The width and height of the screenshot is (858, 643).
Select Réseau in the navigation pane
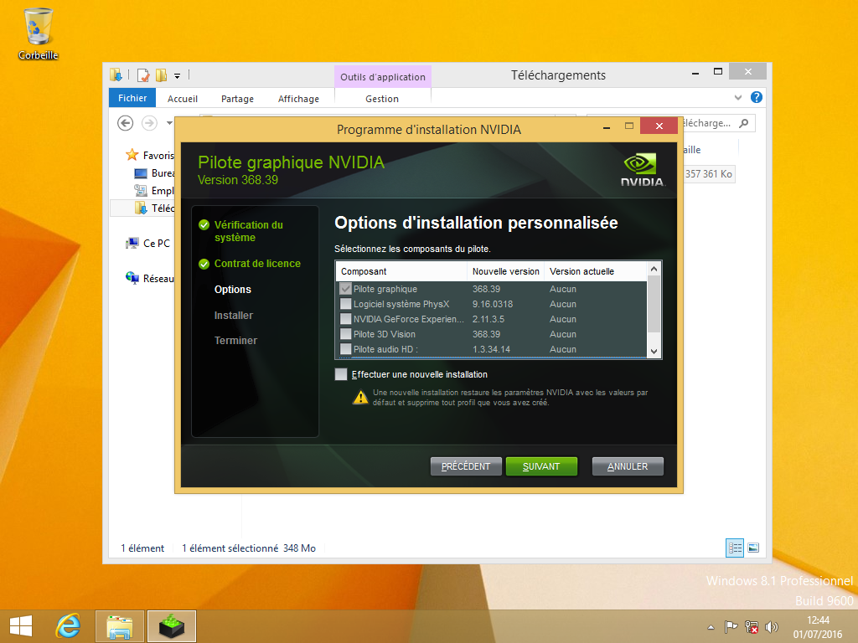[x=149, y=278]
